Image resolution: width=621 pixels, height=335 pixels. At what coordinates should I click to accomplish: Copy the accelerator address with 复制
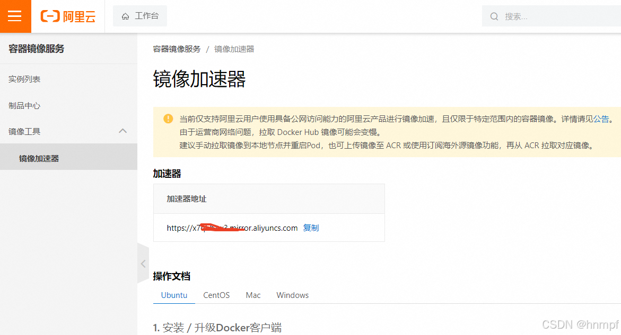click(311, 228)
